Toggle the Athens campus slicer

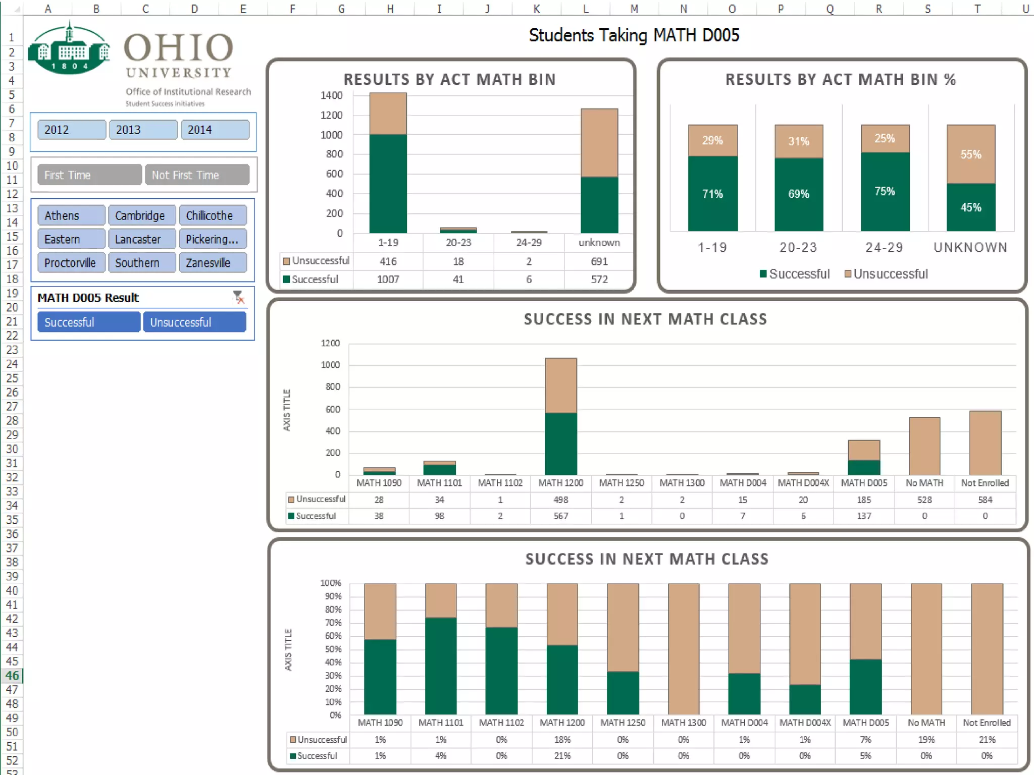click(71, 215)
